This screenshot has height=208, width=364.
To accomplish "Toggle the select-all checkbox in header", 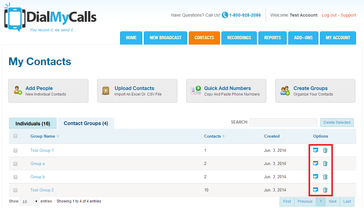I will 15,136.
